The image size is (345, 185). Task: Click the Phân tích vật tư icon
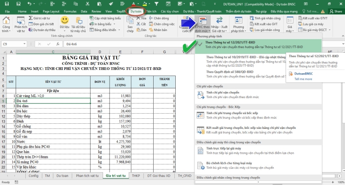coord(21,25)
